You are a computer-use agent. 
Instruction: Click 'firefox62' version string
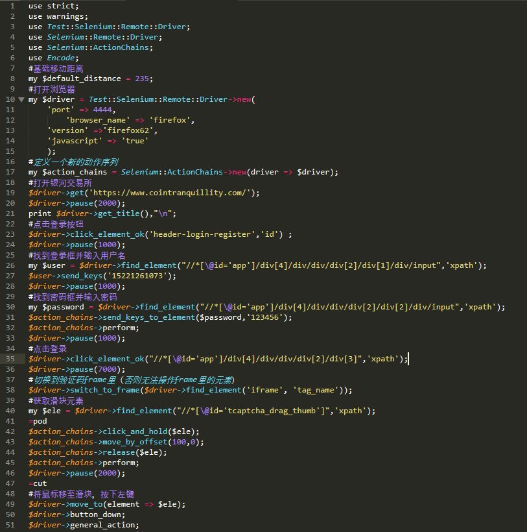128,130
